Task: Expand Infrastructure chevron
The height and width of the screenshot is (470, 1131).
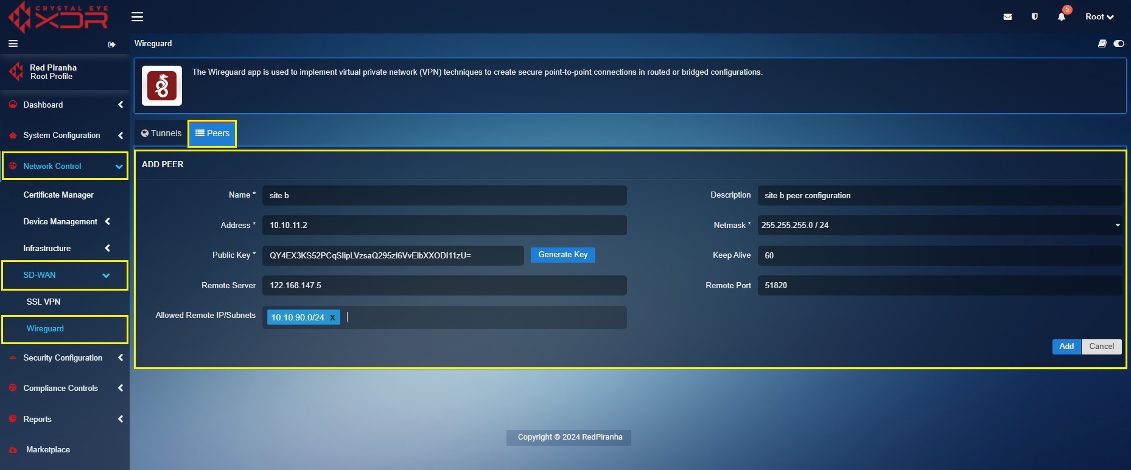Action: pos(108,248)
